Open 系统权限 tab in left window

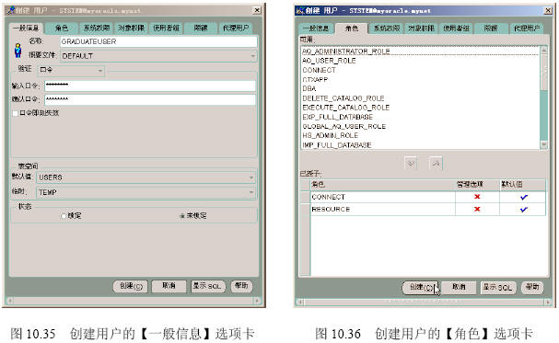tap(97, 28)
